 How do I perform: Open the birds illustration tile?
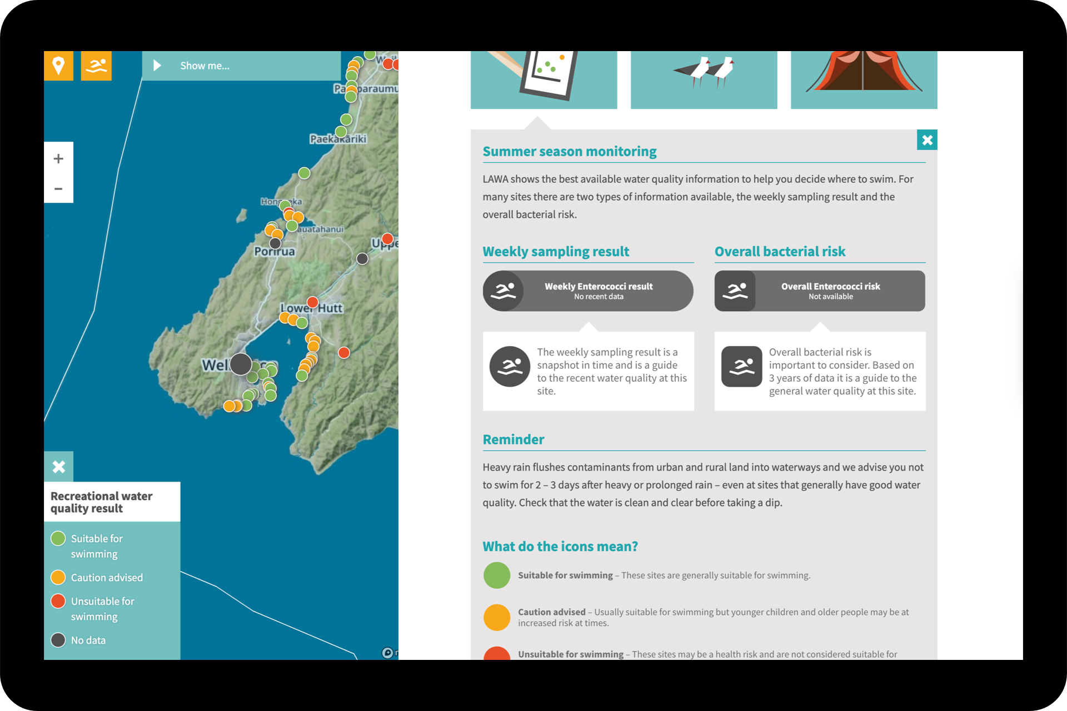point(704,79)
